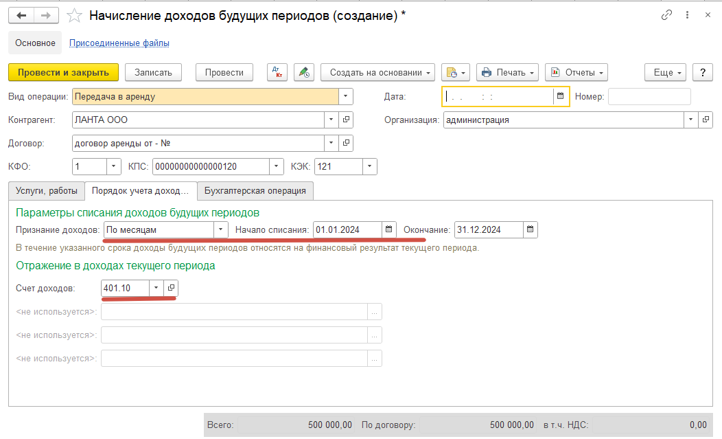Expand the Договор dropdown arrow
This screenshot has height=439, width=722.
tap(331, 143)
